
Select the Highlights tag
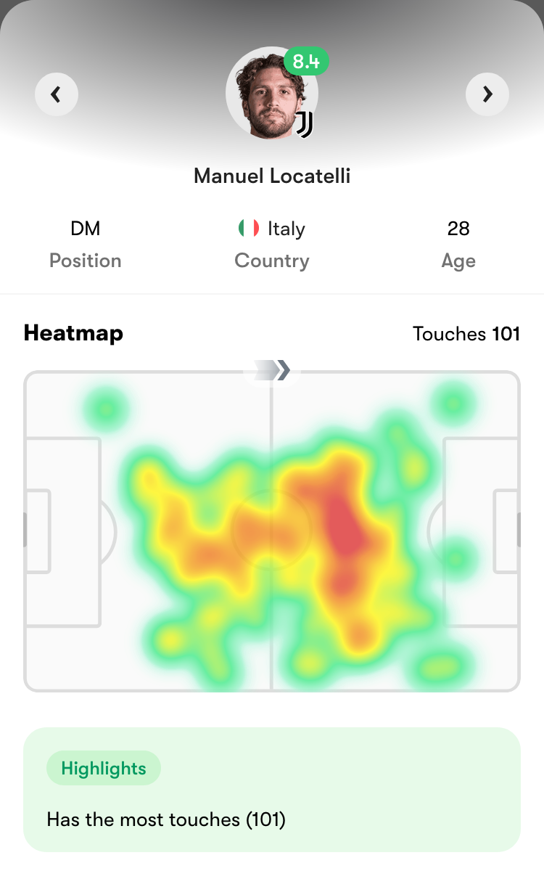[104, 769]
